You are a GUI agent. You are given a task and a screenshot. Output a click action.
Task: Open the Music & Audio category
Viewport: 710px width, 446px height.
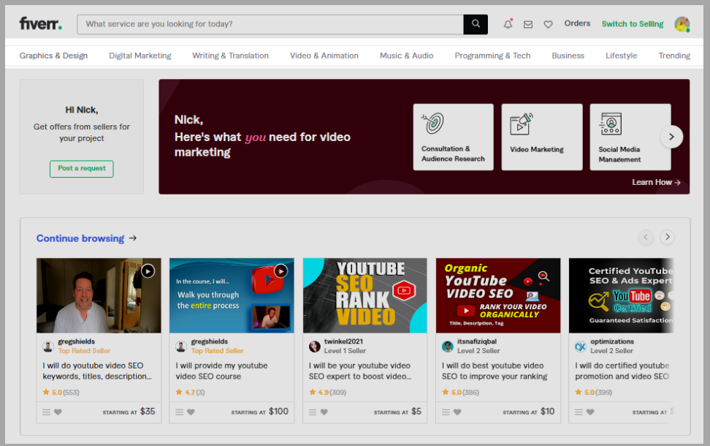point(406,56)
